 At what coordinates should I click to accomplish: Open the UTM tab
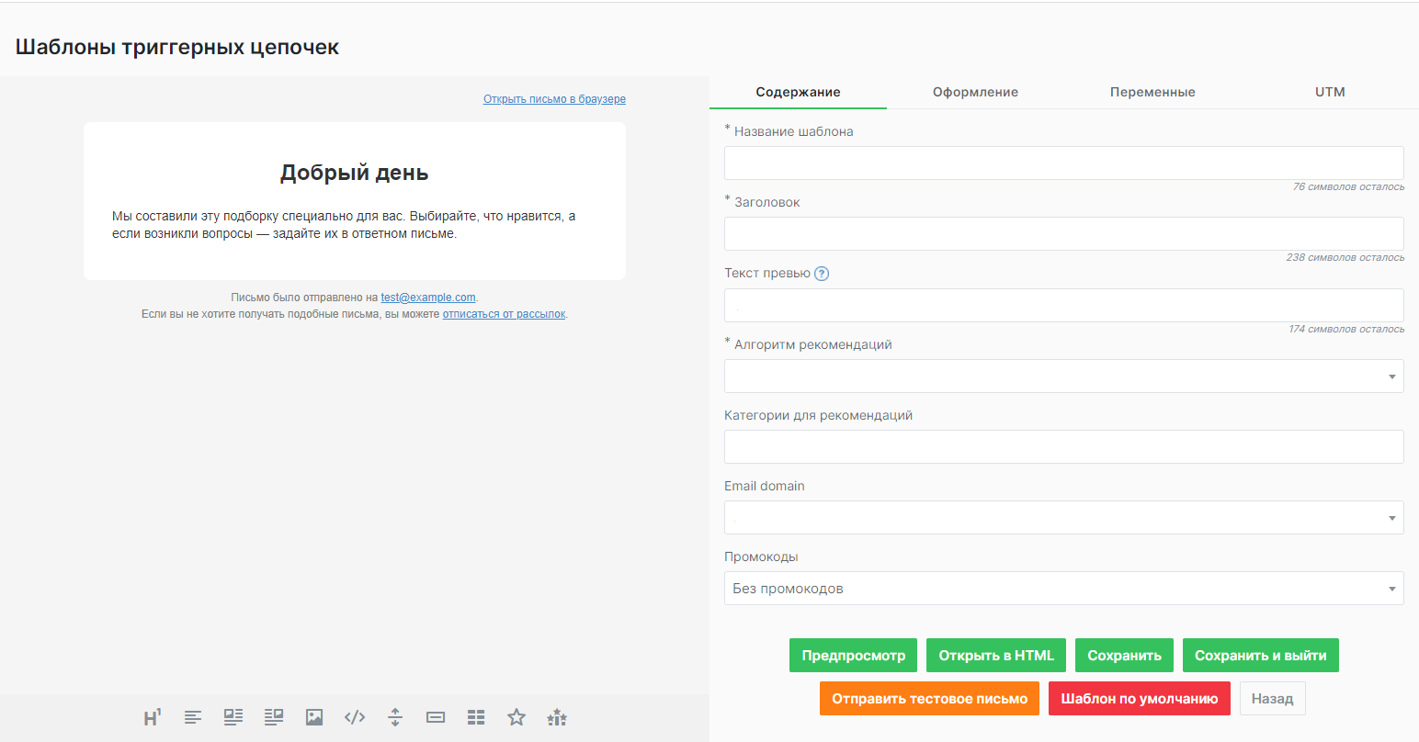tap(1329, 92)
